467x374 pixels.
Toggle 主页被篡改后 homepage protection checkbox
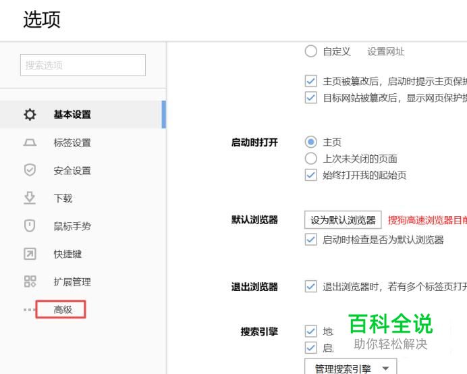tap(310, 81)
